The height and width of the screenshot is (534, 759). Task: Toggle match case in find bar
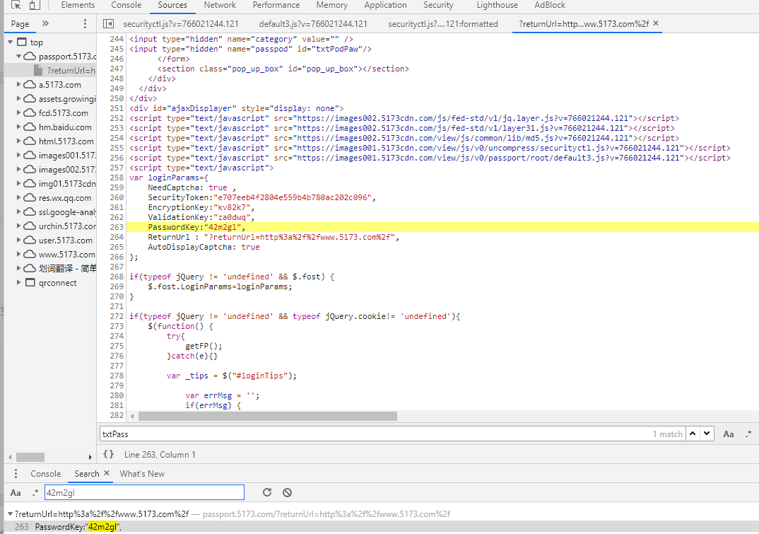pyautogui.click(x=729, y=434)
